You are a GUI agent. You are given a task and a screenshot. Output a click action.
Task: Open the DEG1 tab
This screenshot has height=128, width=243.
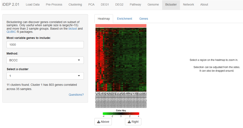(105, 5)
